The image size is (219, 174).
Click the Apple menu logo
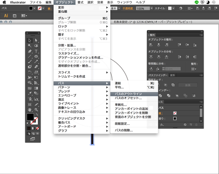(x=5, y=2)
